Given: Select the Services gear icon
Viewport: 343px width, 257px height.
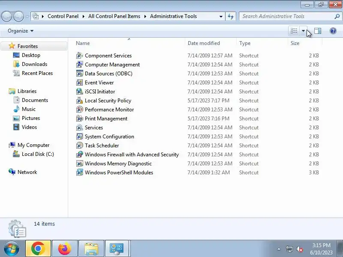Looking at the screenshot, I should click(x=79, y=127).
